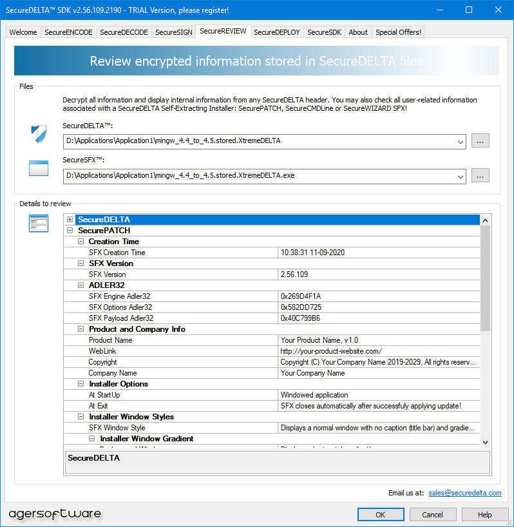Viewport: 514px width, 527px height.
Task: Click the SecureSFX window icon
Action: 39,168
